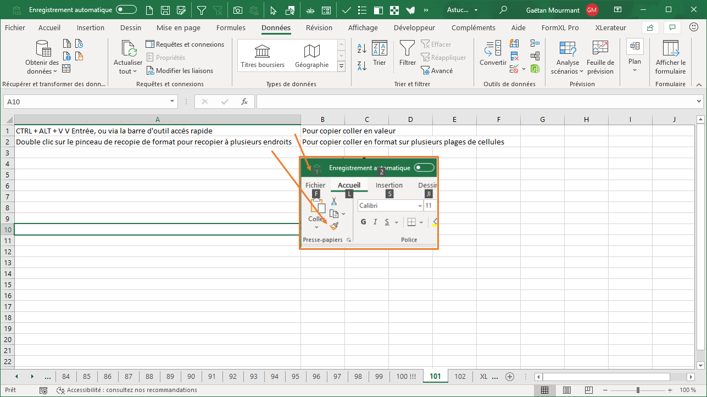Click accessibility recommendations in status bar

pyautogui.click(x=127, y=390)
